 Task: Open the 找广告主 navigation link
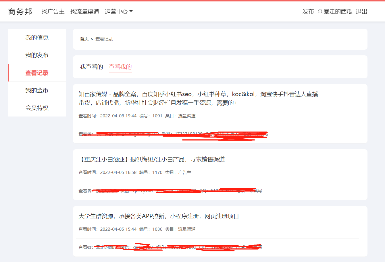[53, 11]
